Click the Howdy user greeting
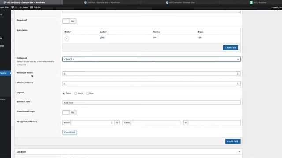The image size is (282, 158). (277, 7)
